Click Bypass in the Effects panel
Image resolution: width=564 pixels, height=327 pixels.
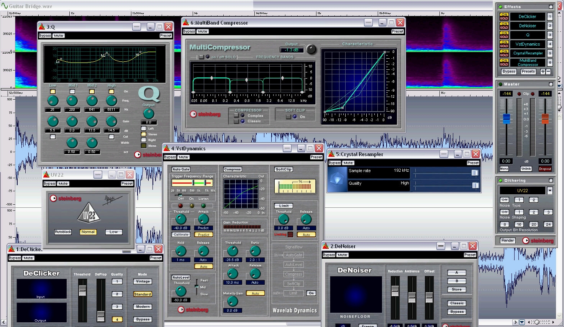tap(509, 72)
